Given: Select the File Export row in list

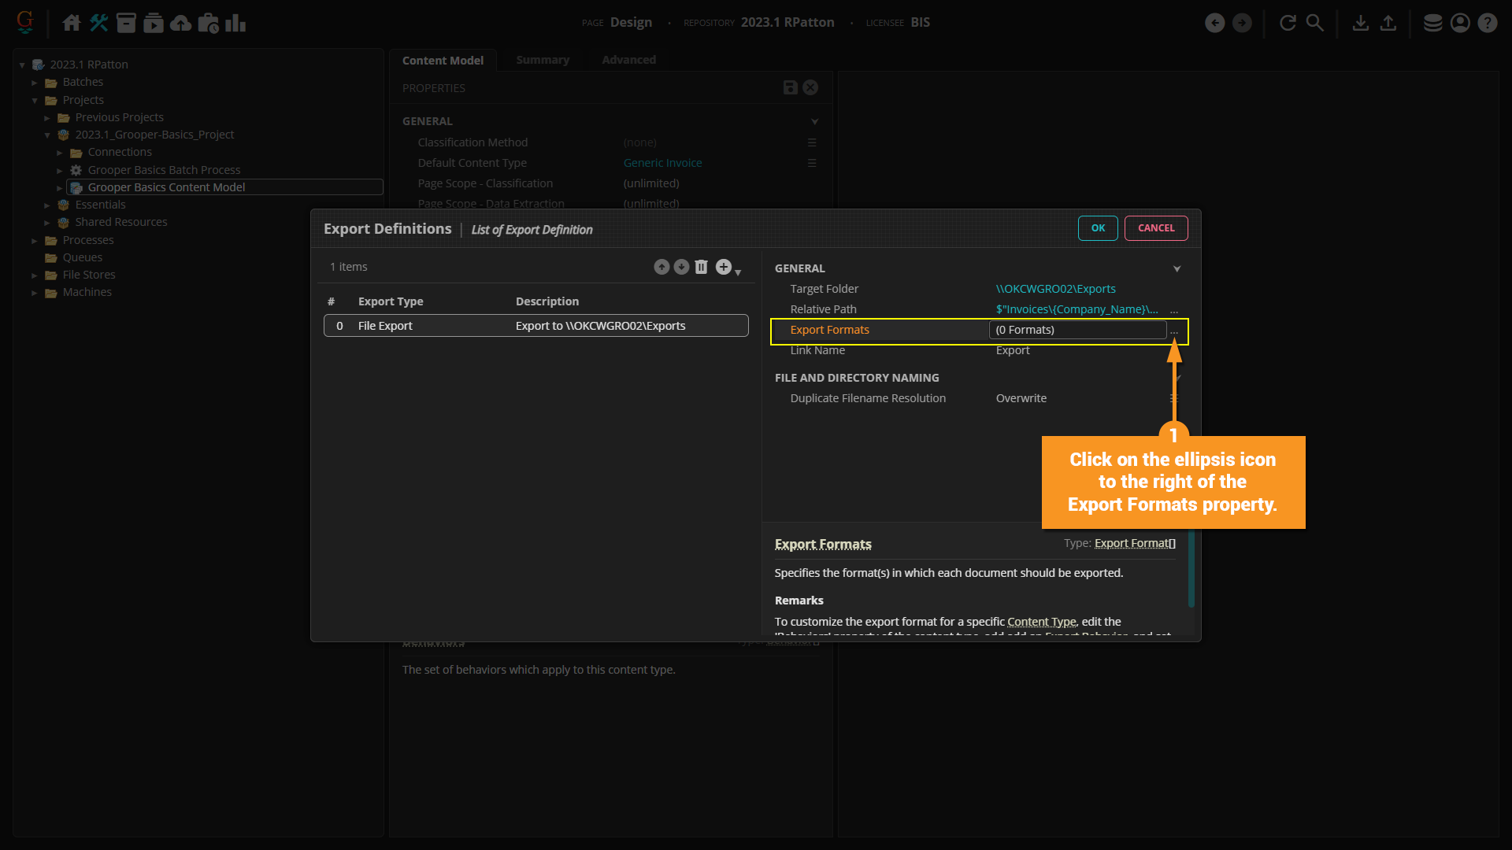Looking at the screenshot, I should [535, 326].
